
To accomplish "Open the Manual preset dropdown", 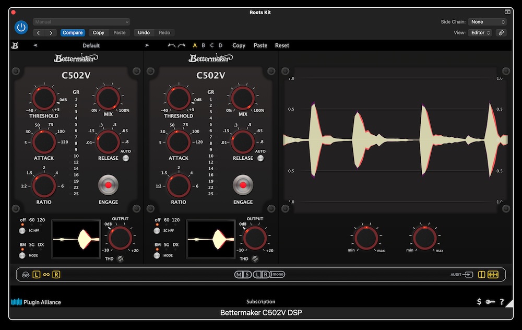I will (x=81, y=22).
